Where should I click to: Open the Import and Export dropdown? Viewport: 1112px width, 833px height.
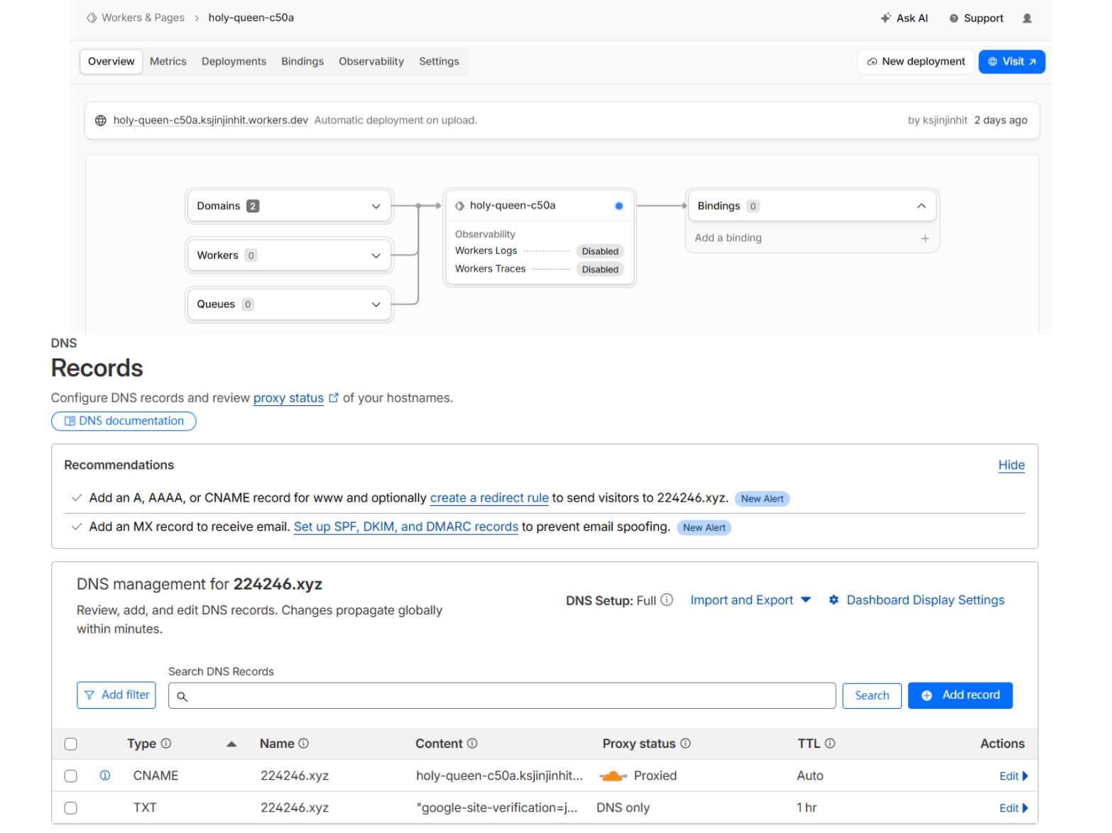click(751, 600)
